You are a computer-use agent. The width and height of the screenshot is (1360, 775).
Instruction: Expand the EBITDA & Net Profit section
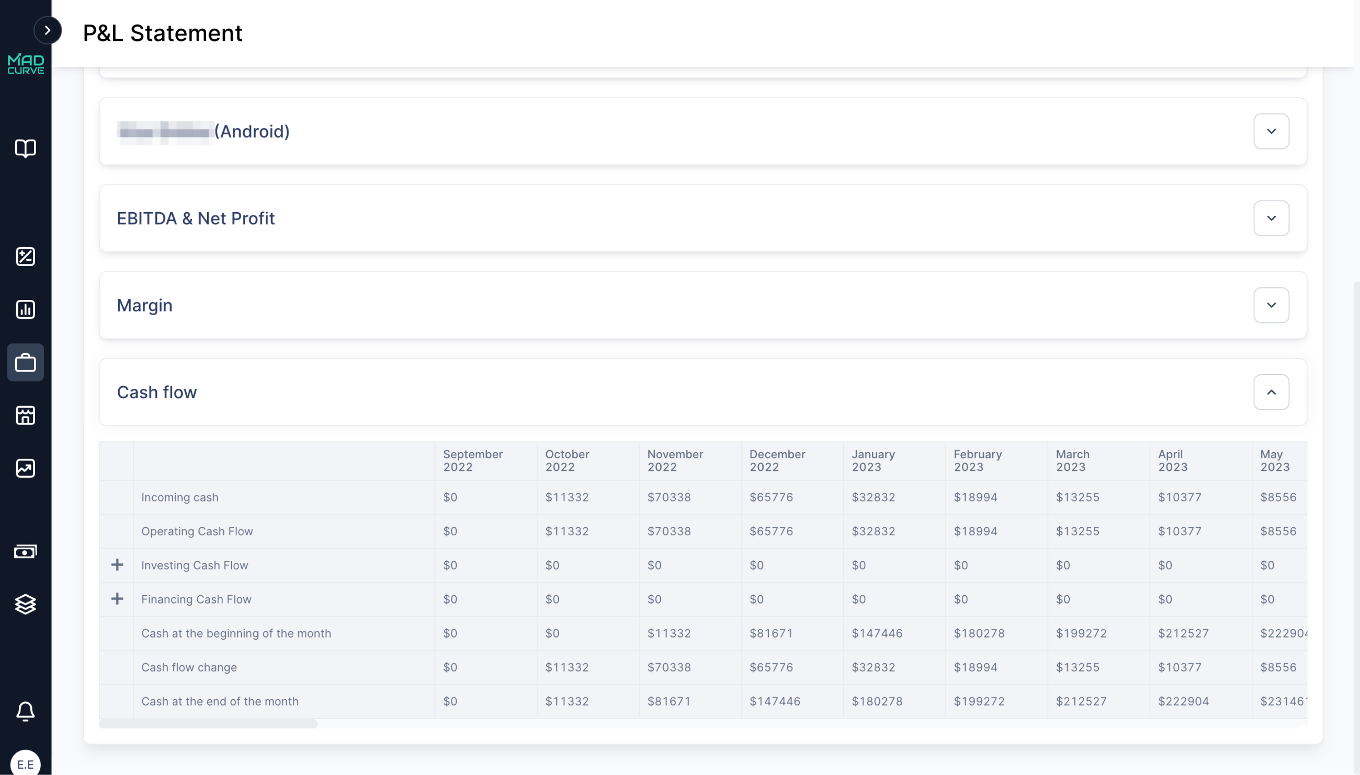1271,218
